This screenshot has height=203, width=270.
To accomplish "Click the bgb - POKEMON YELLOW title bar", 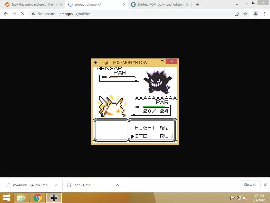I will 125,62.
